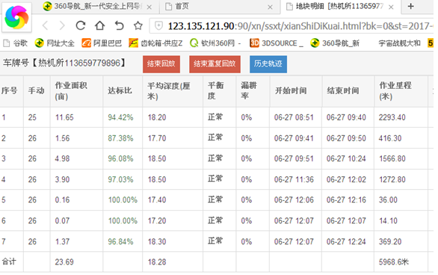Viewport: 438px width, 275px height.
Task: Open the 齿轮箱-供应 bookmark
Action: point(155,43)
